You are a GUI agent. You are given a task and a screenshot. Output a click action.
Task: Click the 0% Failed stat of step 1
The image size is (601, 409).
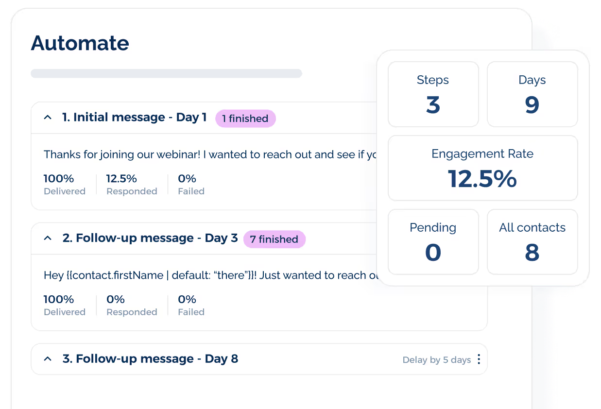click(190, 185)
